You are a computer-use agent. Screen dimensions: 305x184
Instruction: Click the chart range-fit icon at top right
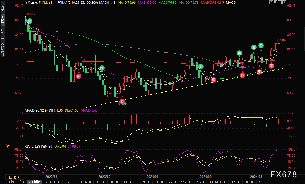(x=276, y=2)
